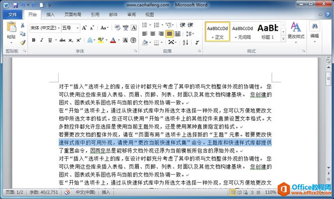This screenshot has height=199, width=334.
Task: Switch to the 引用 tab
Action: tap(95, 14)
